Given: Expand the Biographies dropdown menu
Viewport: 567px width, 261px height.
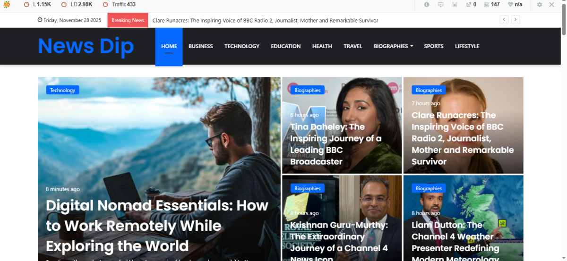Looking at the screenshot, I should pos(393,46).
